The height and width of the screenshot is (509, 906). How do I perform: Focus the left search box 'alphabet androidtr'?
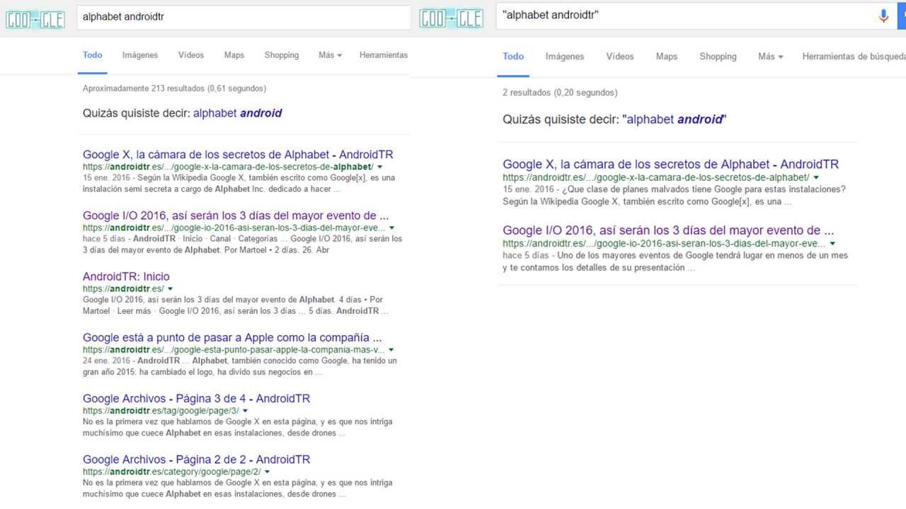tap(243, 17)
